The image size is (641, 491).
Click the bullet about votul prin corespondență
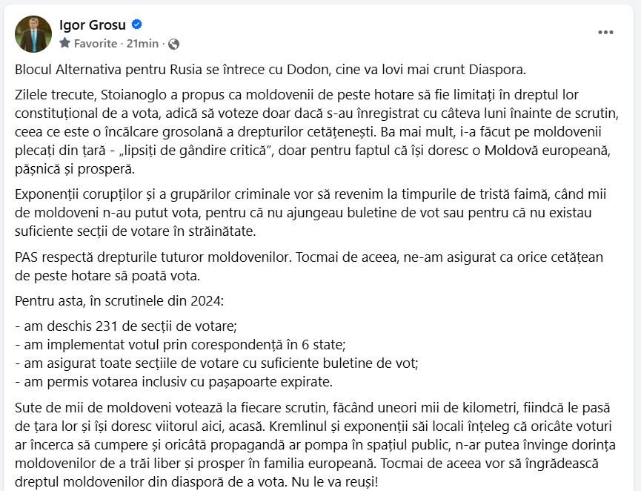[x=180, y=345]
